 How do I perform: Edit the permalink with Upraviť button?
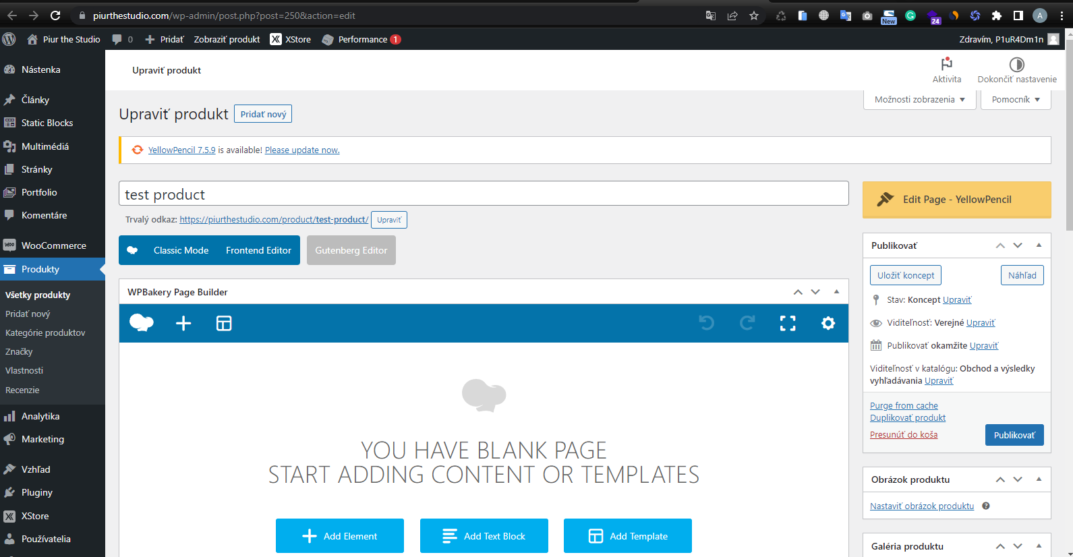pos(389,220)
